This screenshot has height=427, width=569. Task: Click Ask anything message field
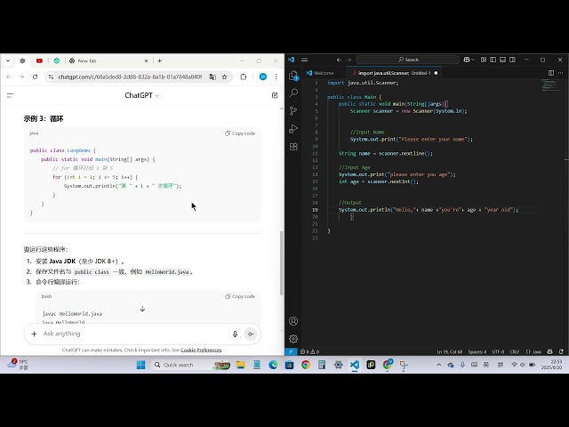(134, 334)
